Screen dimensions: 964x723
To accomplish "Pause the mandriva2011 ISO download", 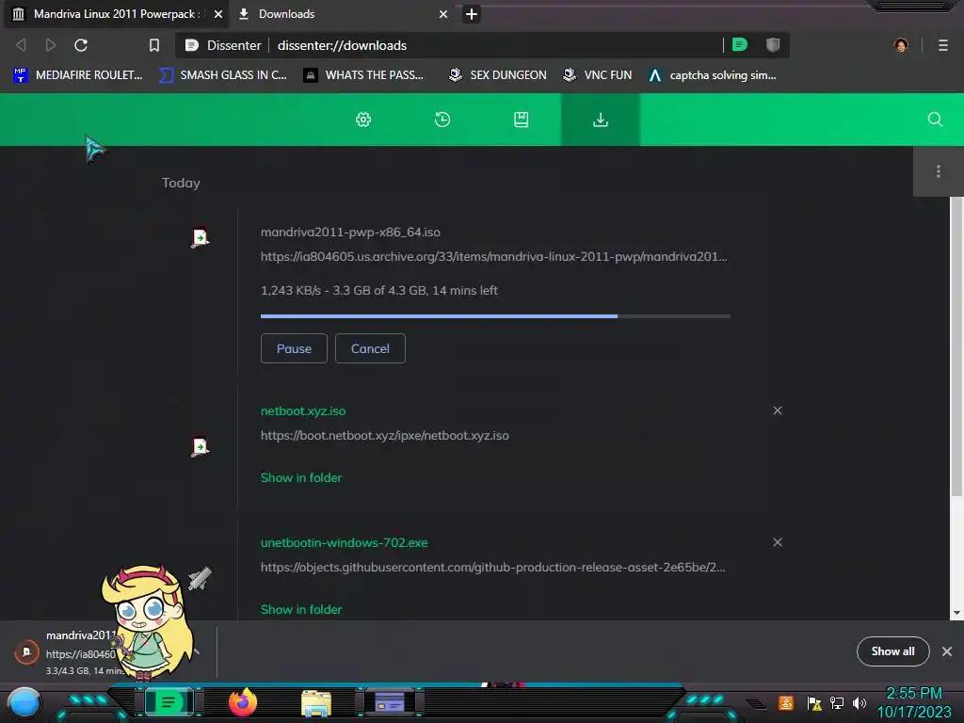I will pos(294,348).
